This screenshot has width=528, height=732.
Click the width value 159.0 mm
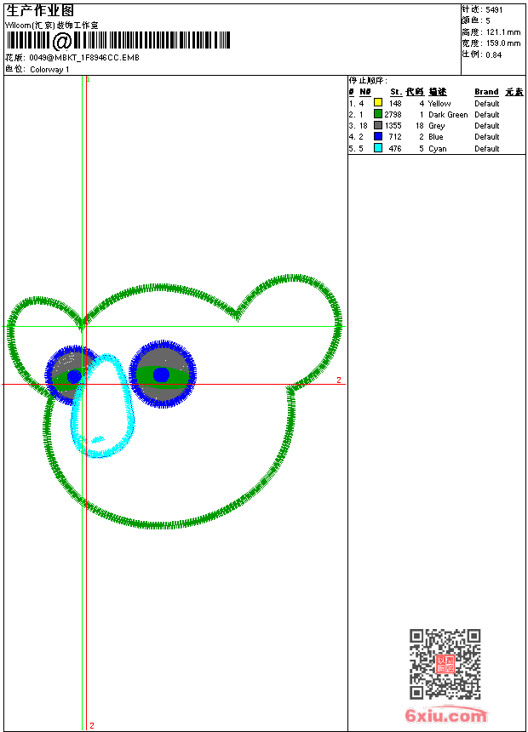[x=503, y=43]
